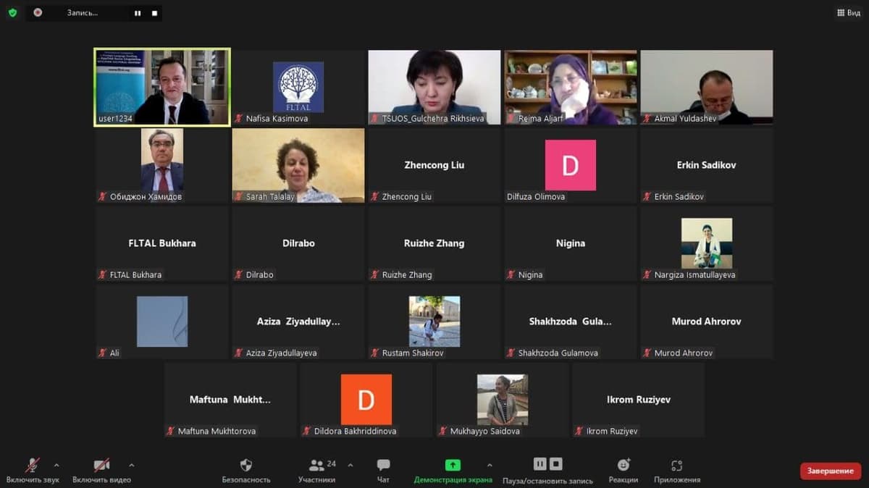869x488 pixels.
Task: Expand screen share options arrow
Action: [x=490, y=465]
